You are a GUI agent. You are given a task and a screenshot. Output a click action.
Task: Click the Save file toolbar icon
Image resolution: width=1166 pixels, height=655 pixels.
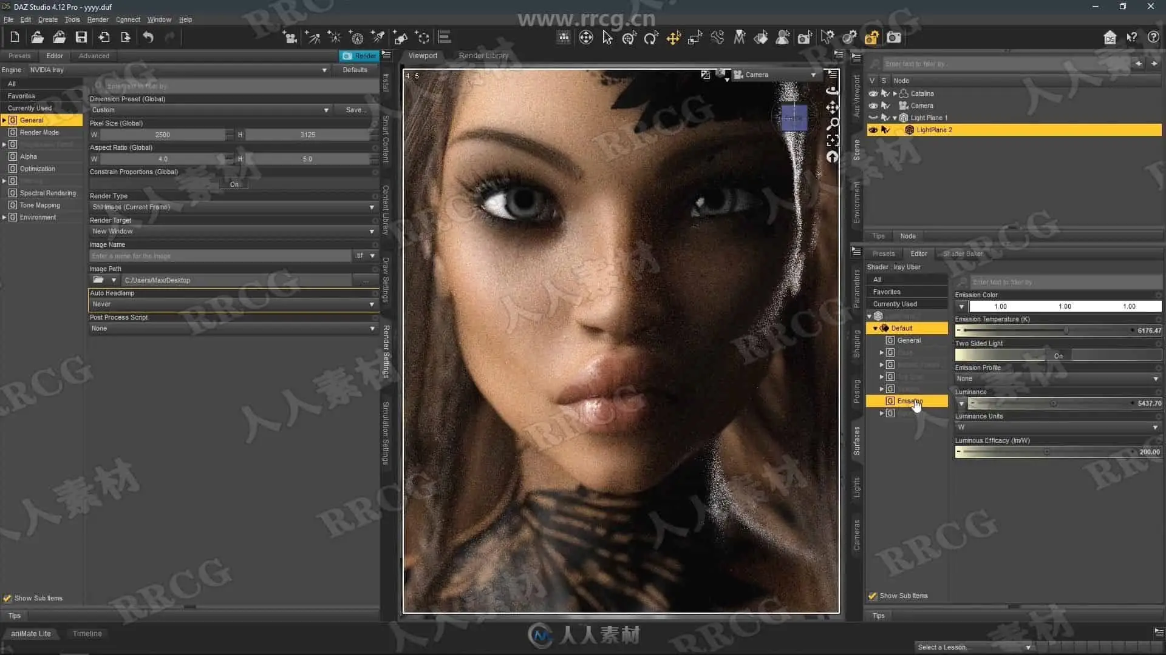pyautogui.click(x=81, y=38)
